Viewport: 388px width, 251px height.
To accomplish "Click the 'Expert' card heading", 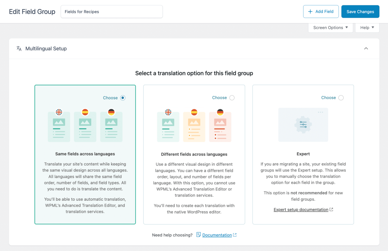I will coord(303,154).
